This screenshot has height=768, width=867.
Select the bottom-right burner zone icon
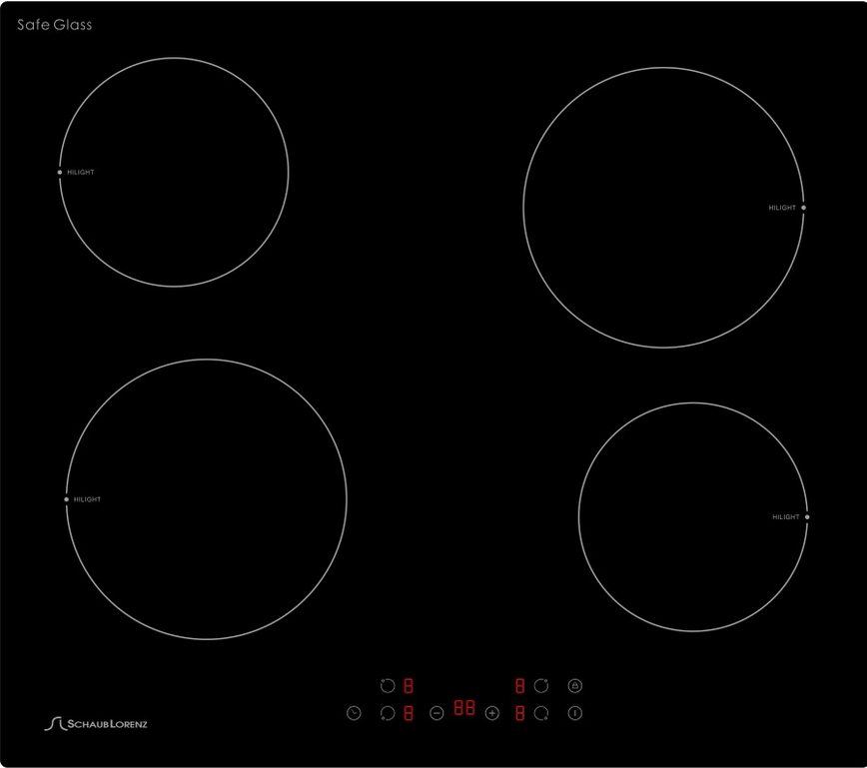coord(541,713)
